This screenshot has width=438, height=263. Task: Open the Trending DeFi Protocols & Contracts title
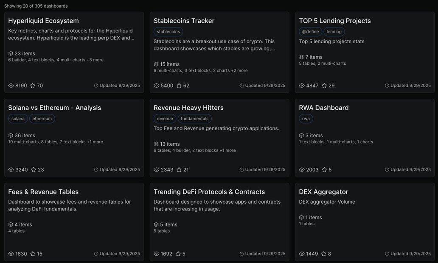209,192
